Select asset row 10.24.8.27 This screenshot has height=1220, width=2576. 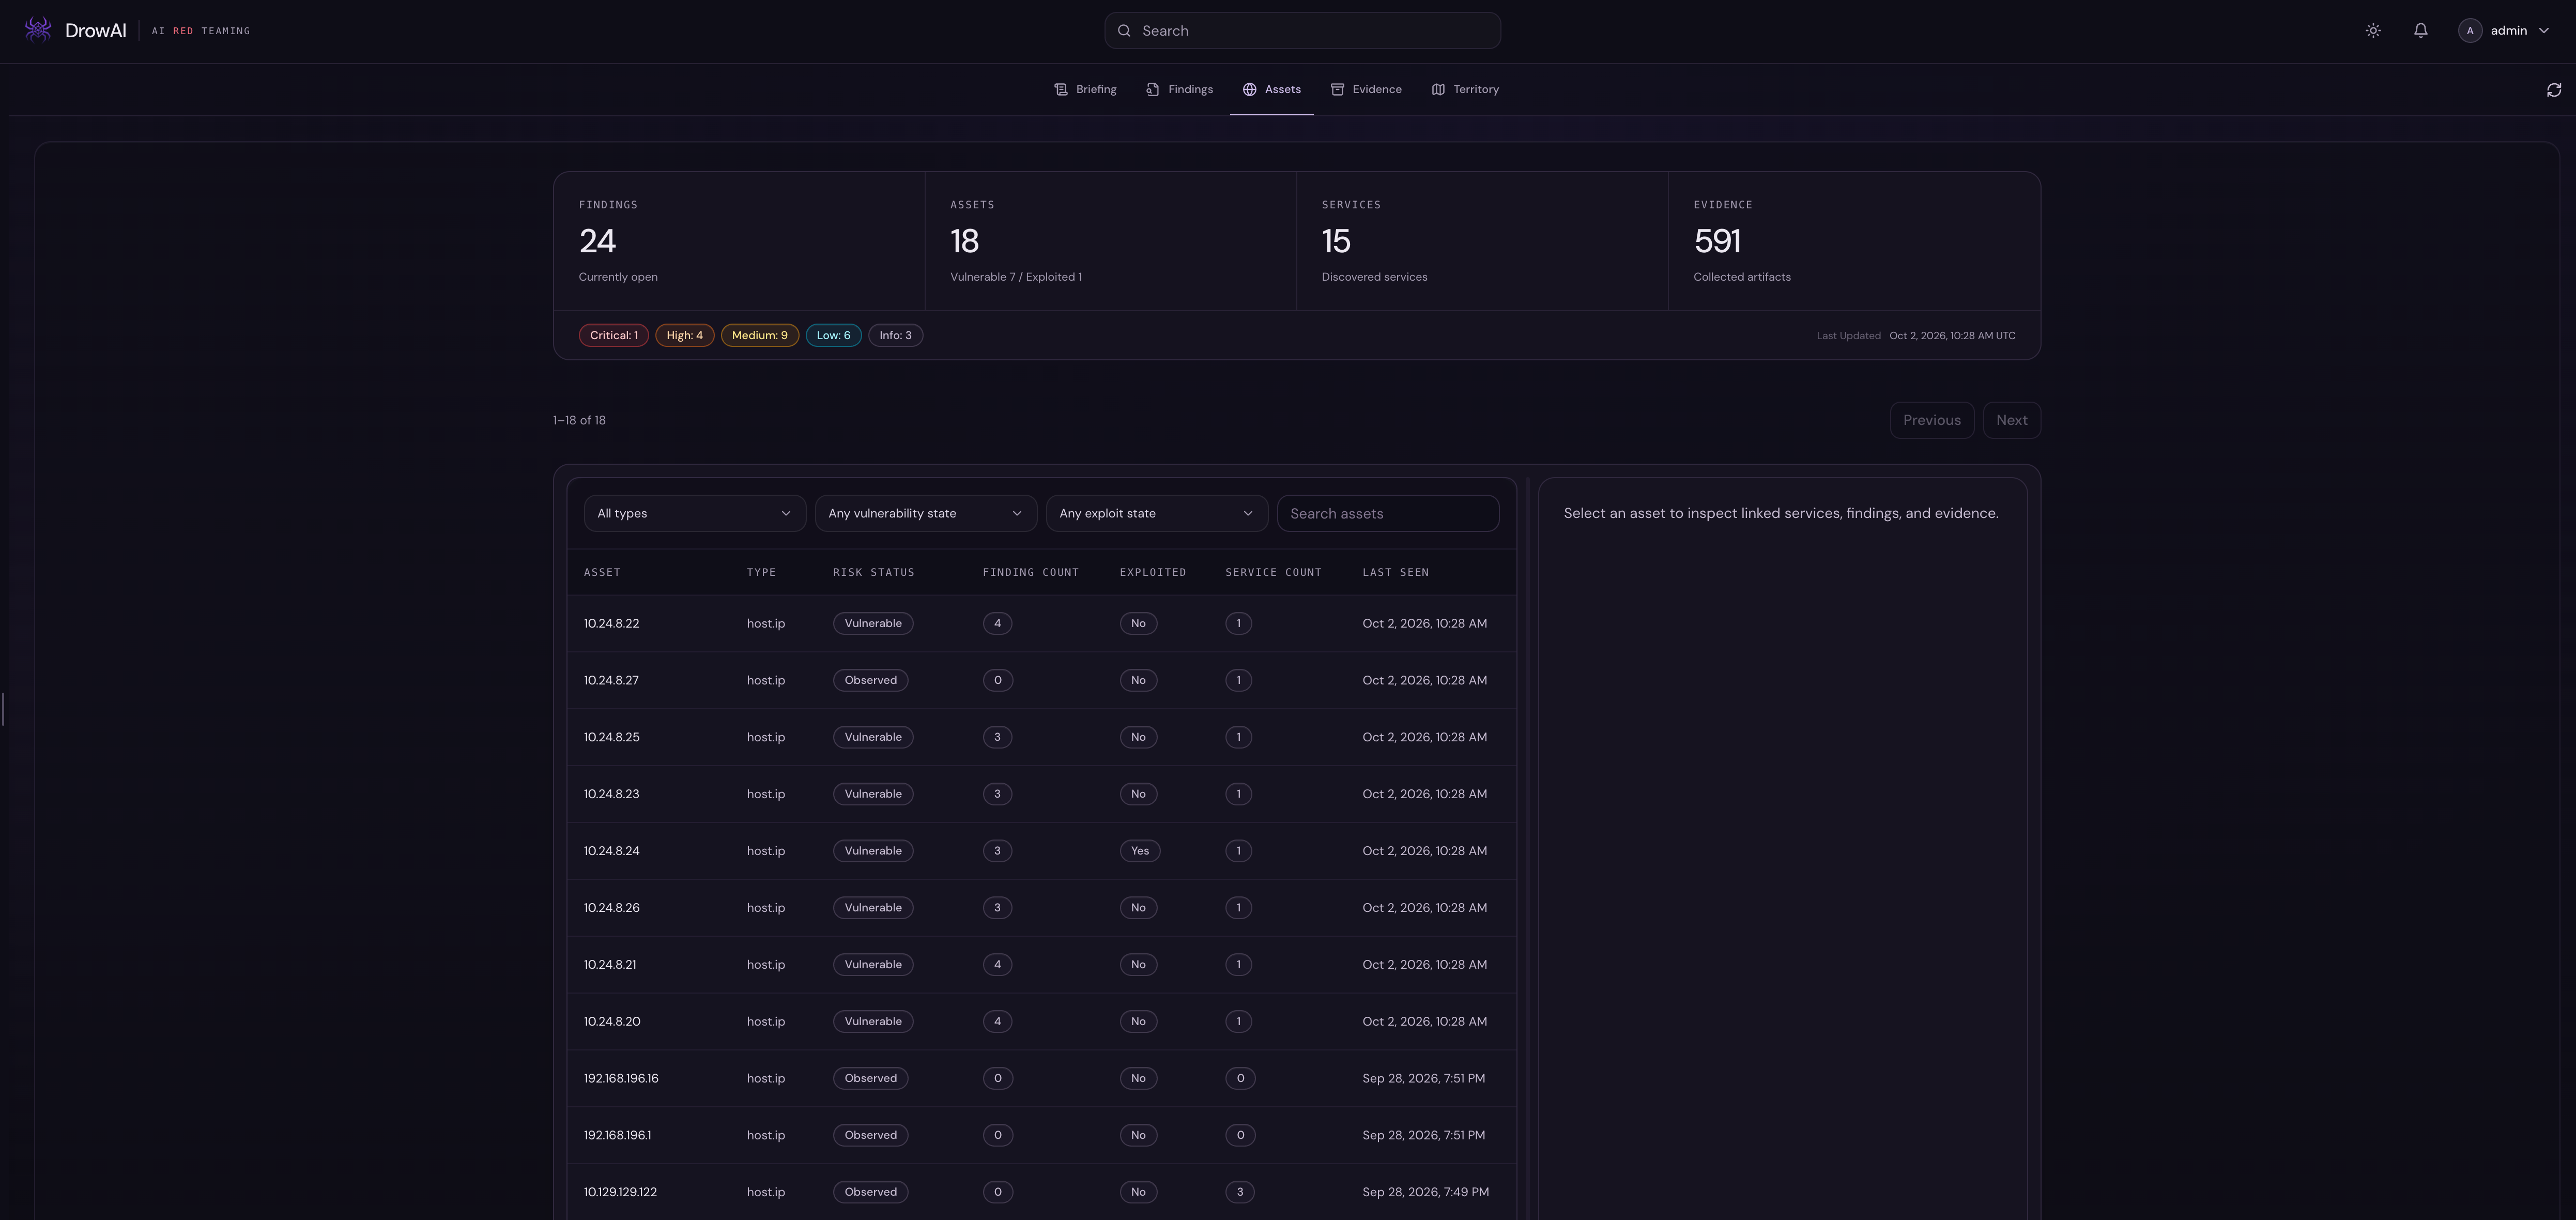[1041, 680]
